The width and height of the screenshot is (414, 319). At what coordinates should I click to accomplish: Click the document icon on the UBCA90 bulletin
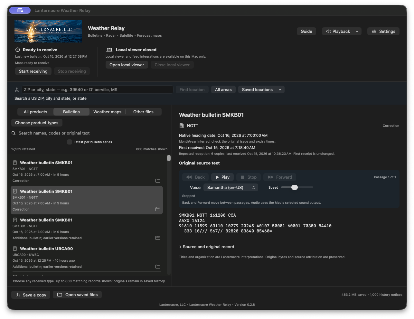pyautogui.click(x=15, y=249)
